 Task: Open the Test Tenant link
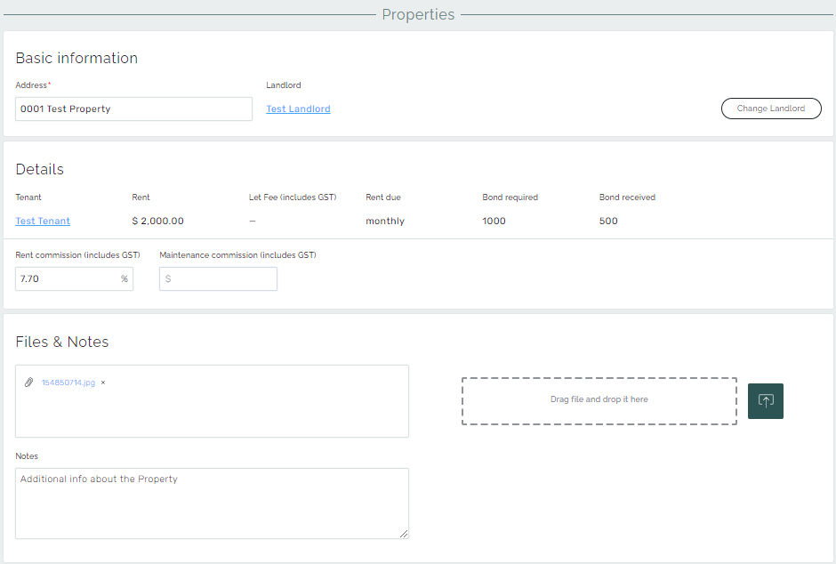click(x=43, y=222)
